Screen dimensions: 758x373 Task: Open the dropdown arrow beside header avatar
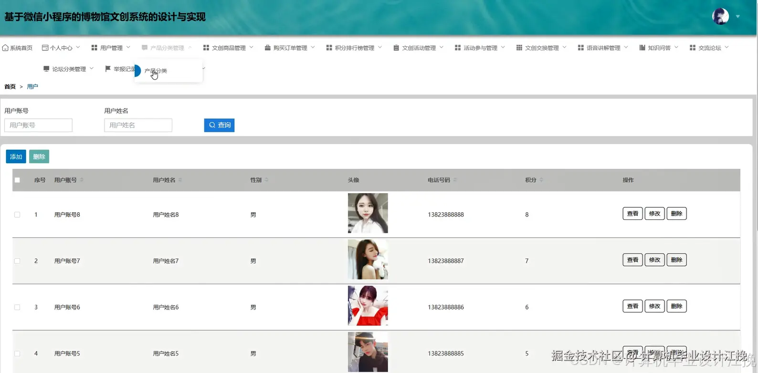click(x=737, y=16)
